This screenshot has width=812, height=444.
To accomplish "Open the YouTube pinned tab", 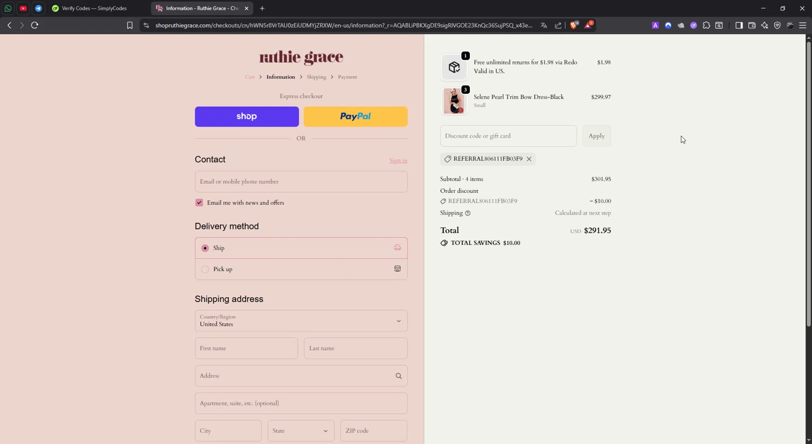I will 23,8.
